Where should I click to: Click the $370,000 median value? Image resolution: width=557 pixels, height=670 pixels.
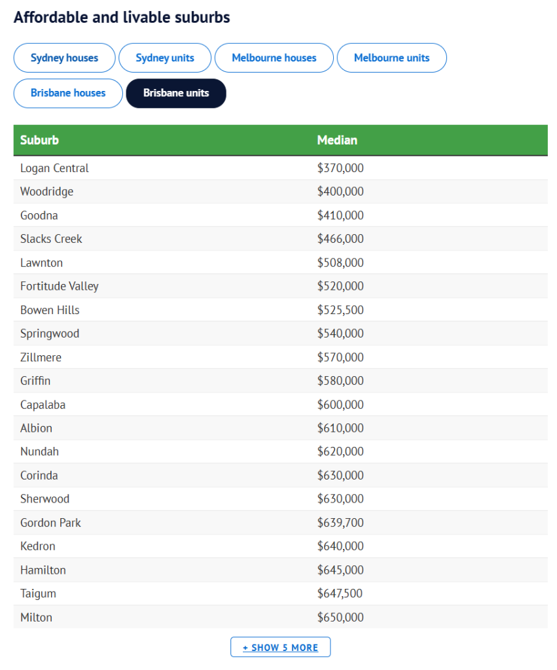340,168
